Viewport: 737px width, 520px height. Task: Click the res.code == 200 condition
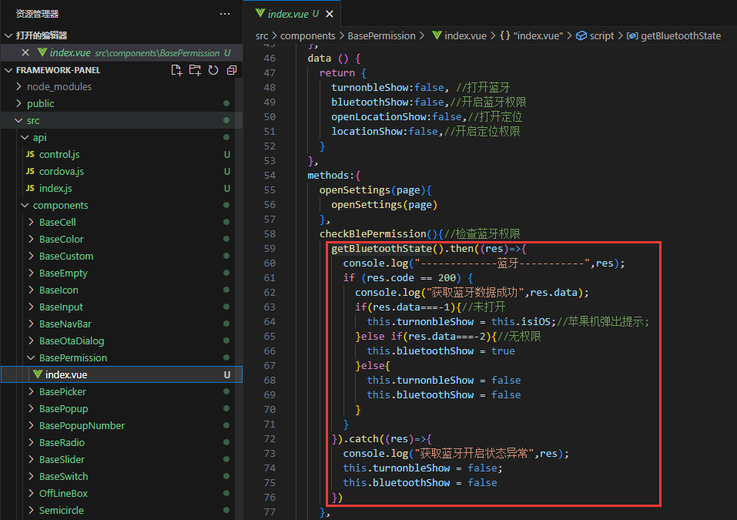point(411,277)
